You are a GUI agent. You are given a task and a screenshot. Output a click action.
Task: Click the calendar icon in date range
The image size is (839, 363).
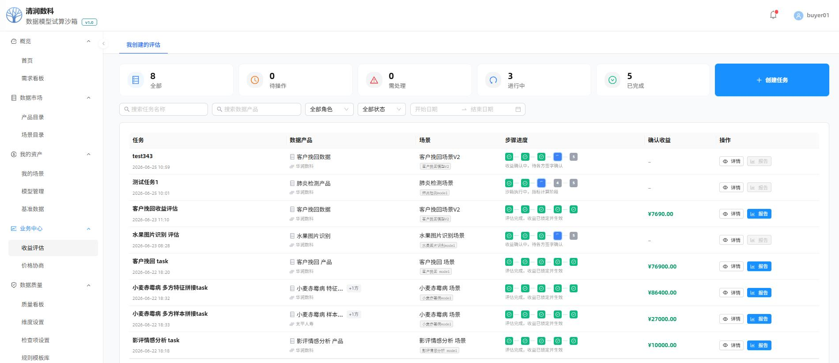(518, 109)
